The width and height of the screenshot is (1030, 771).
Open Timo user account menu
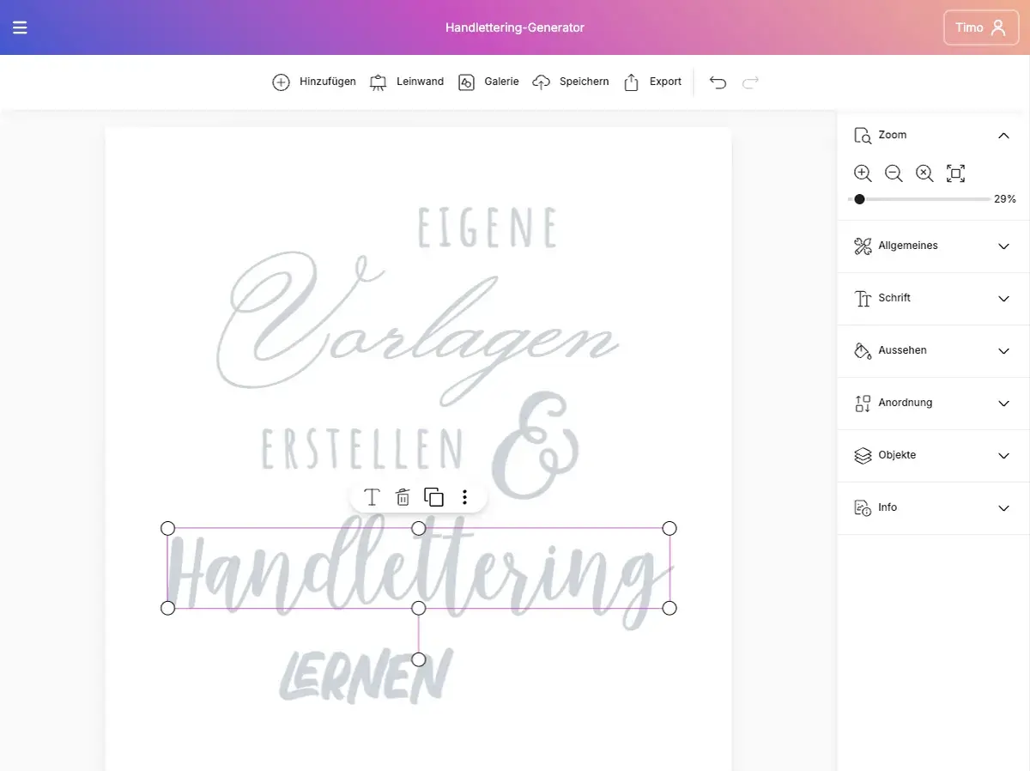[x=981, y=27]
